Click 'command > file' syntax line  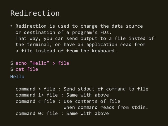(35, 89)
